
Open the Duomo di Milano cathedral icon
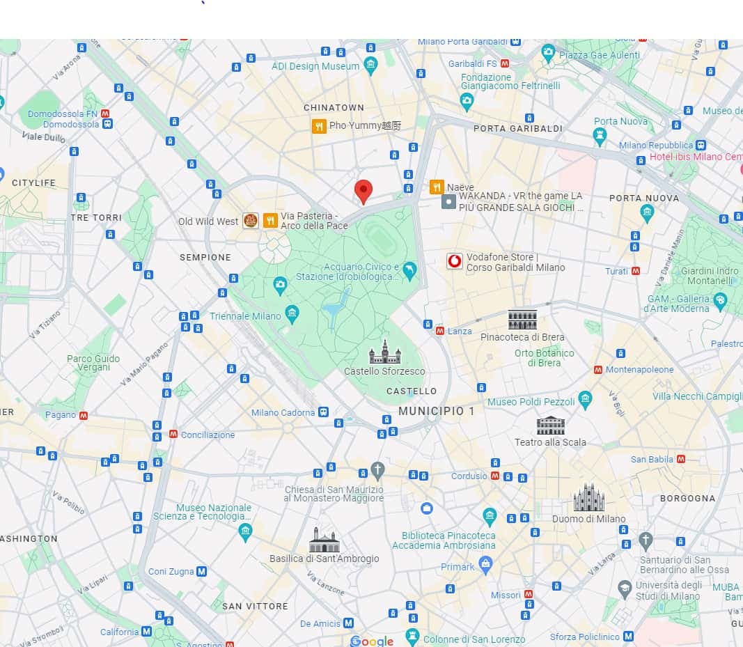coord(589,497)
